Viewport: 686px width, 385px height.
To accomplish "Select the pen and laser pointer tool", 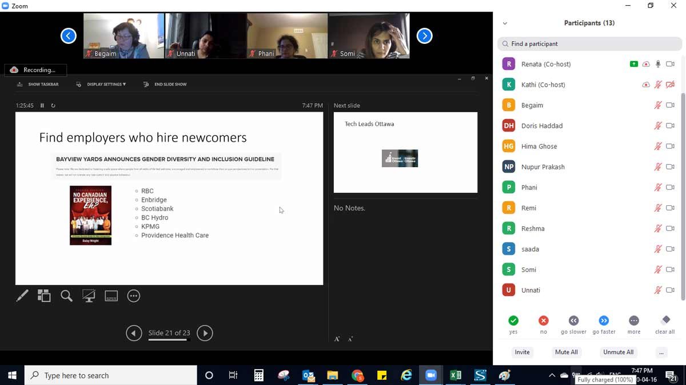I will [x=22, y=296].
